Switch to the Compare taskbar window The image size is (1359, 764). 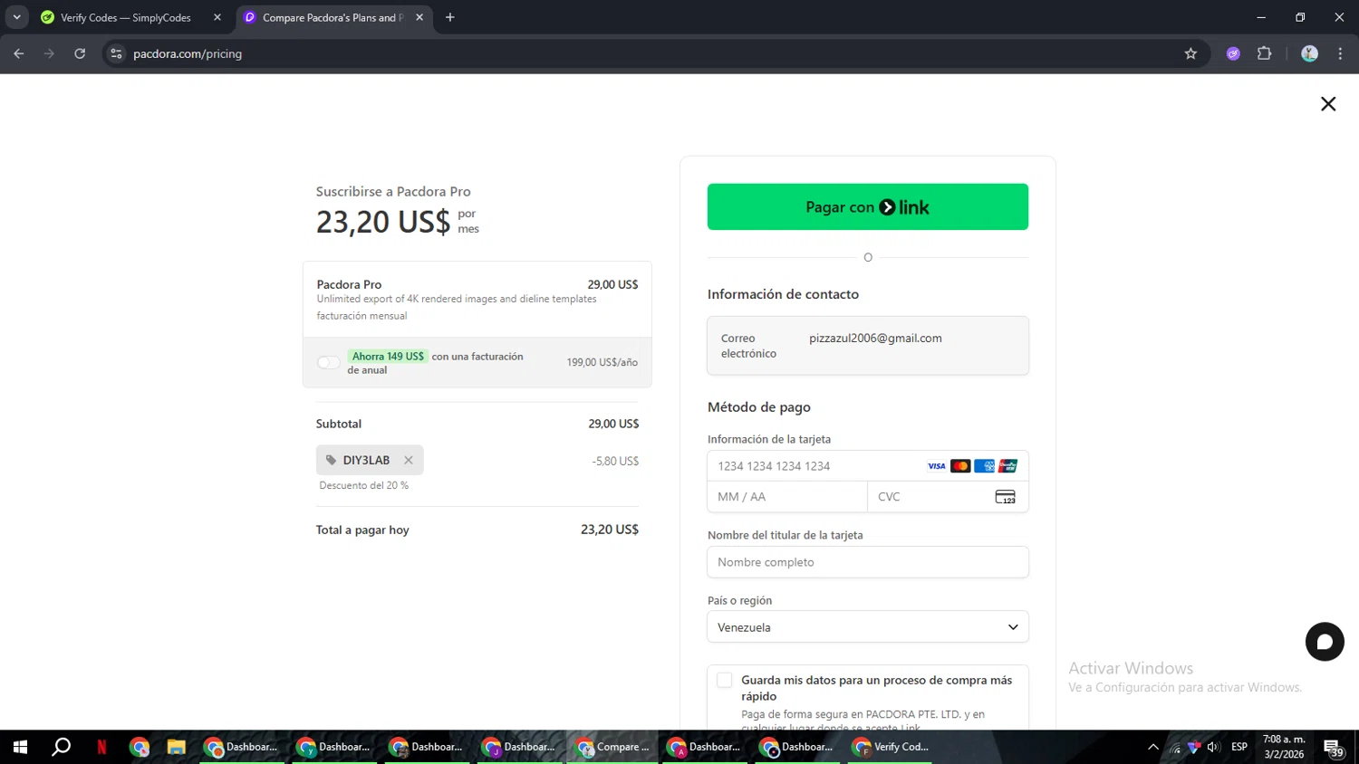tap(613, 747)
